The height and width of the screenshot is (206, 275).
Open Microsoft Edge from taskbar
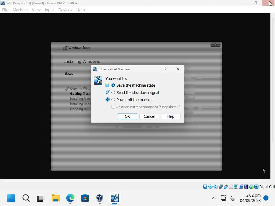(x=70, y=198)
